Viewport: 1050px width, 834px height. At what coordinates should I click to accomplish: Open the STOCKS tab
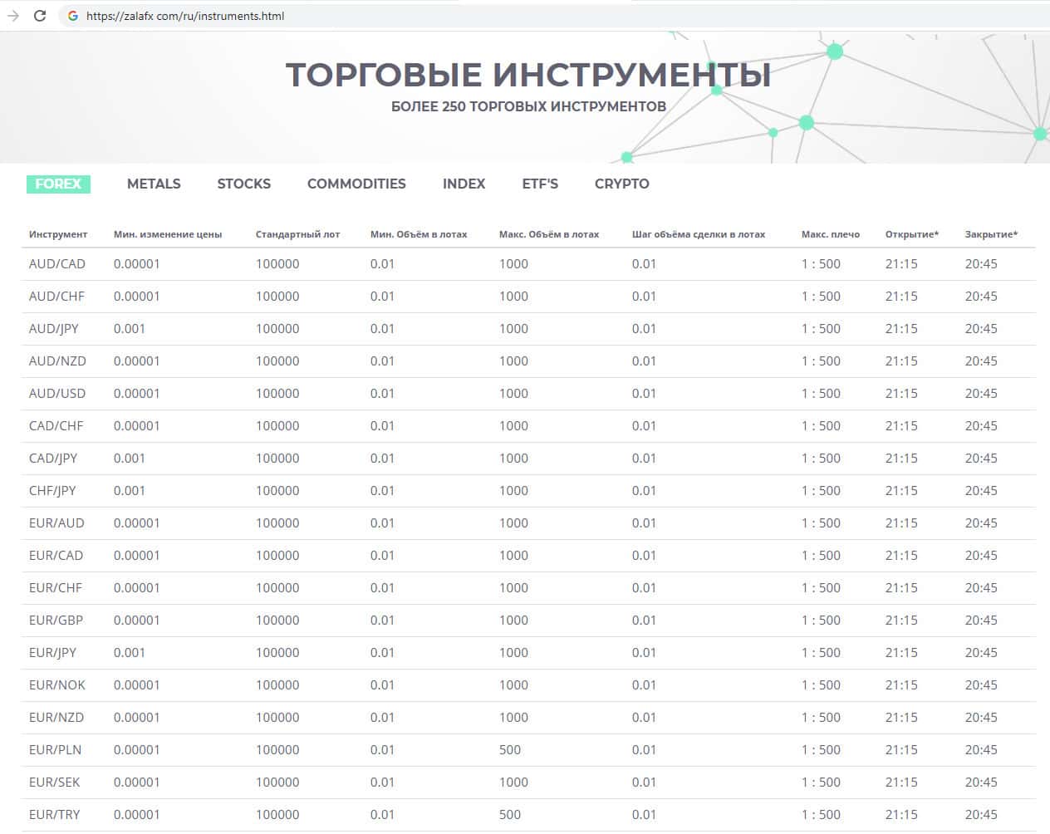point(243,184)
